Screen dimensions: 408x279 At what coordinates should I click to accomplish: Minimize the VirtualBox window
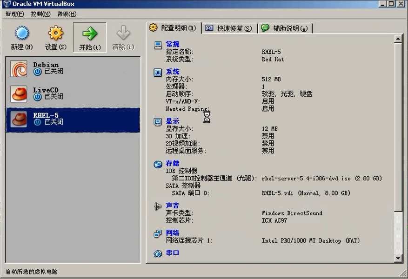click(x=383, y=4)
